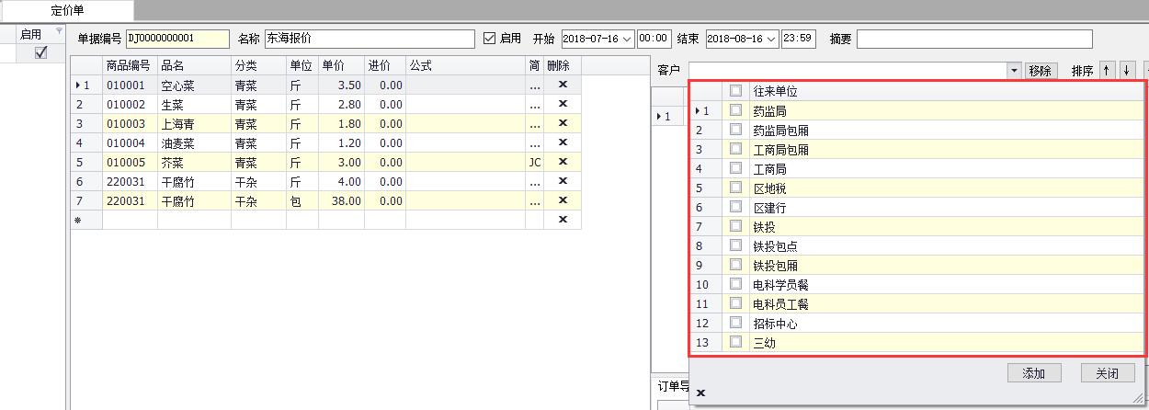The image size is (1149, 410).
Task: Sort by the 单价 column header
Action: coord(341,65)
